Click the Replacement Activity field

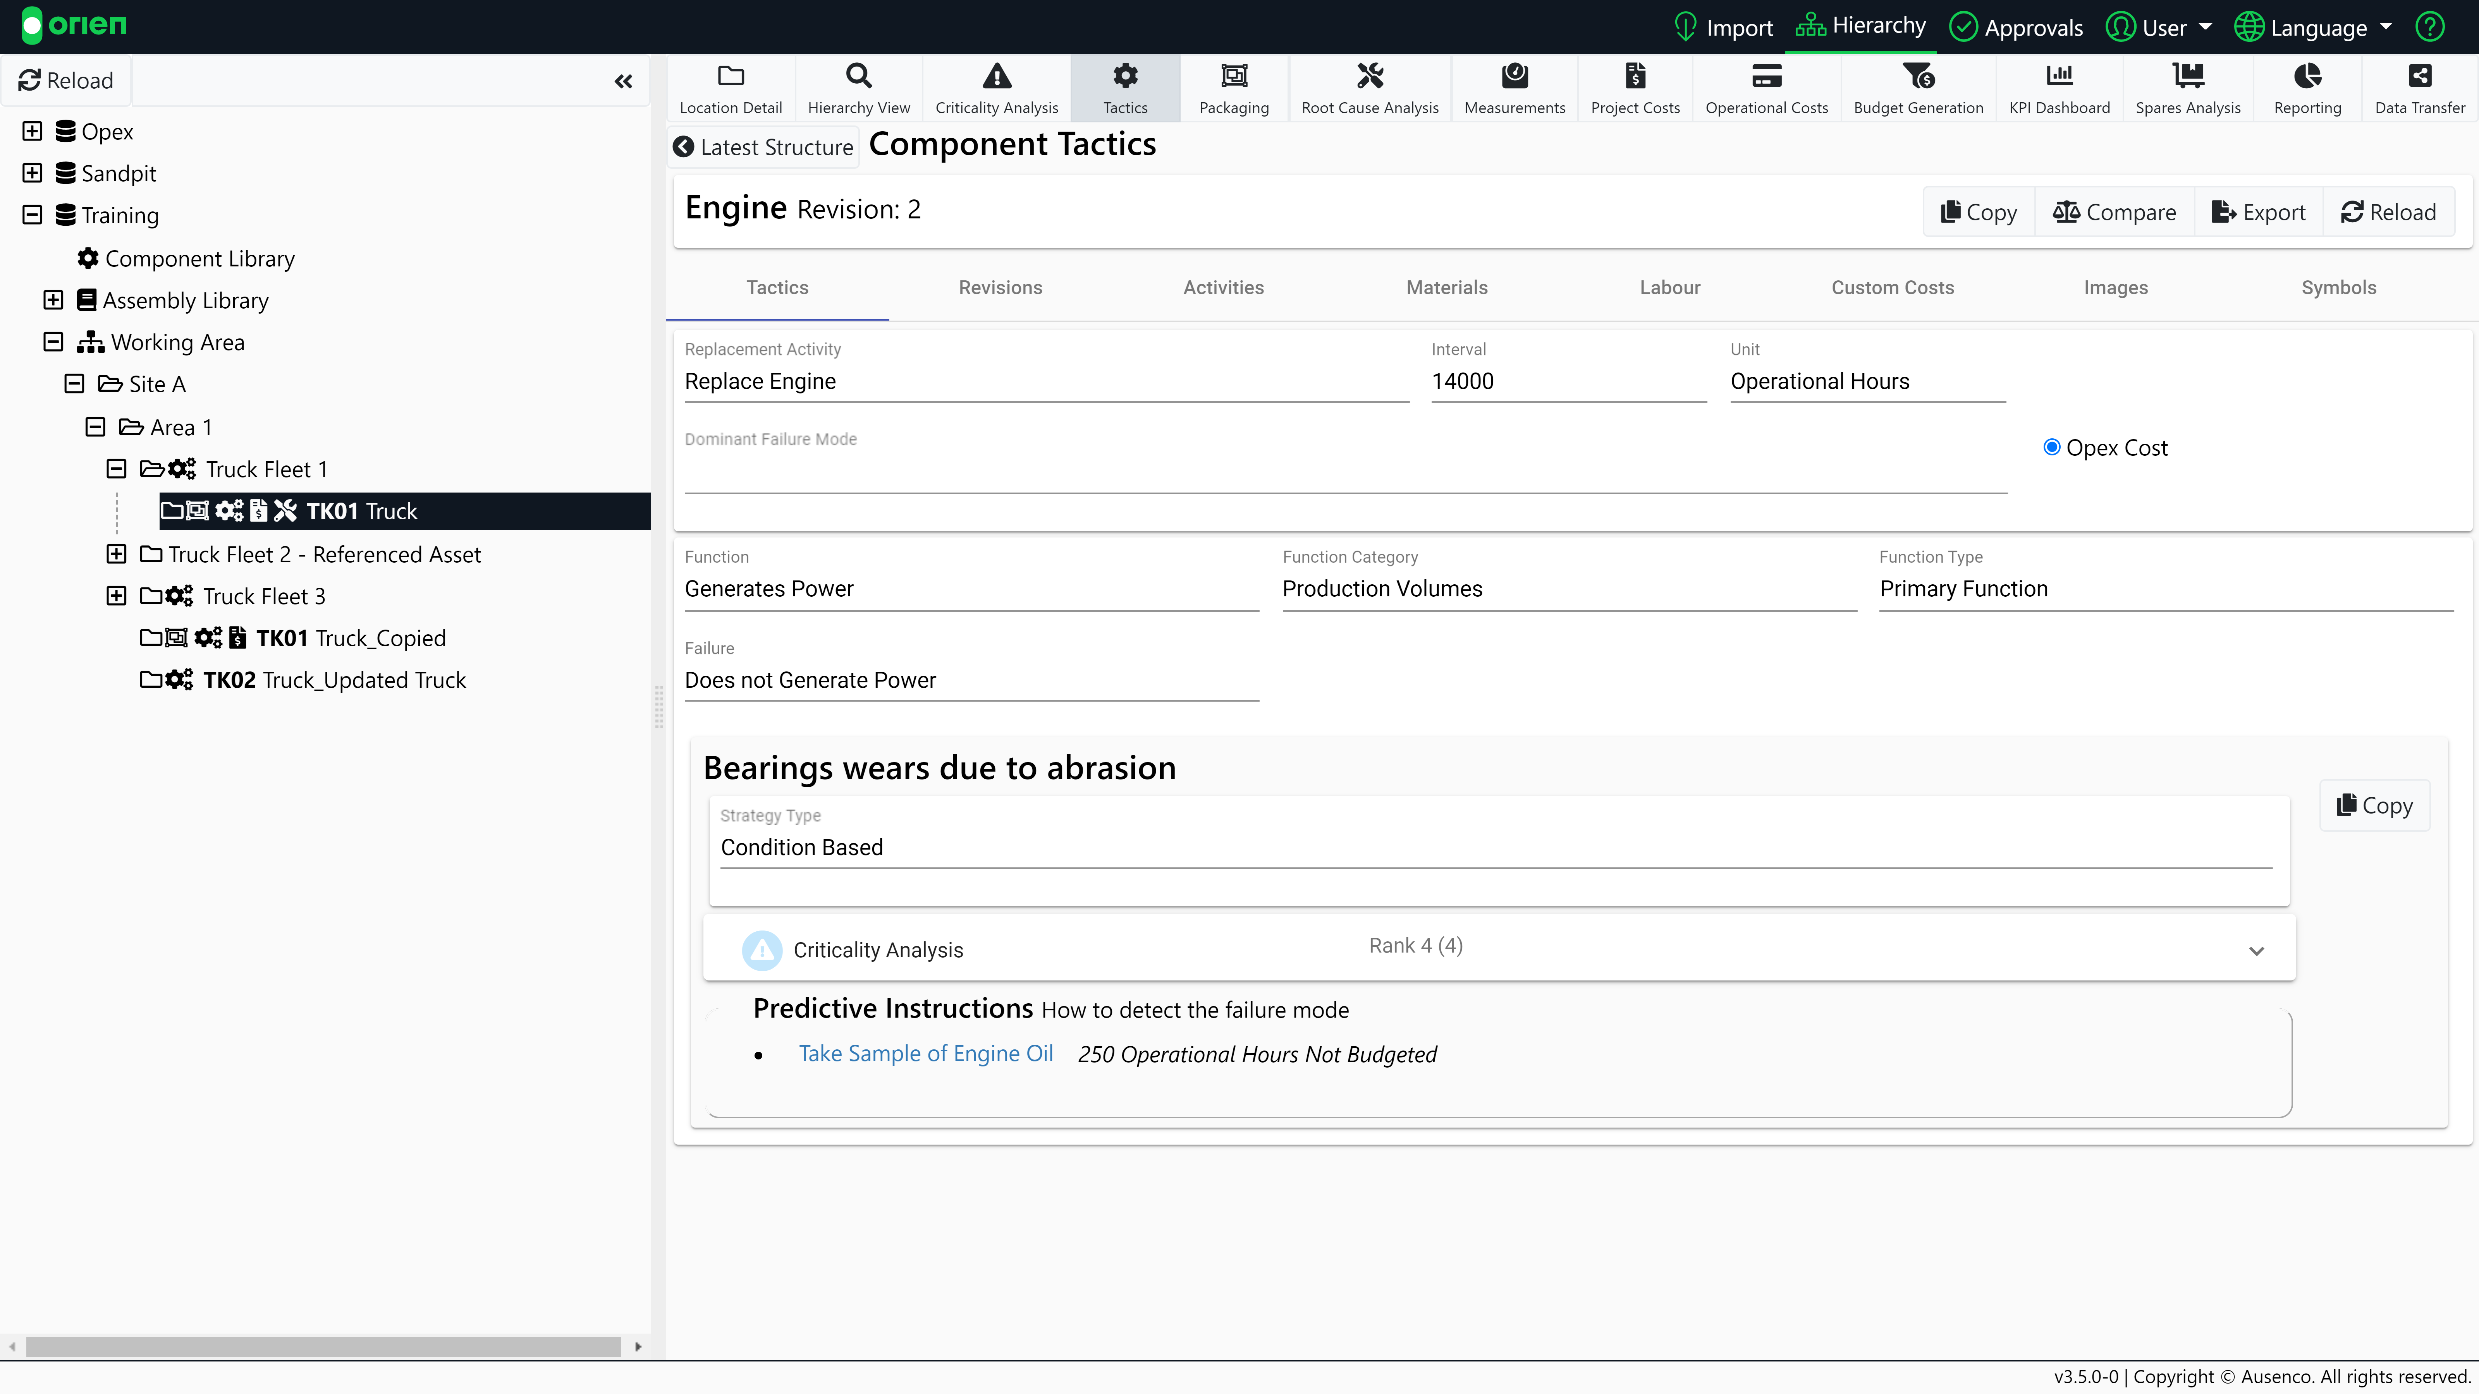1047,382
